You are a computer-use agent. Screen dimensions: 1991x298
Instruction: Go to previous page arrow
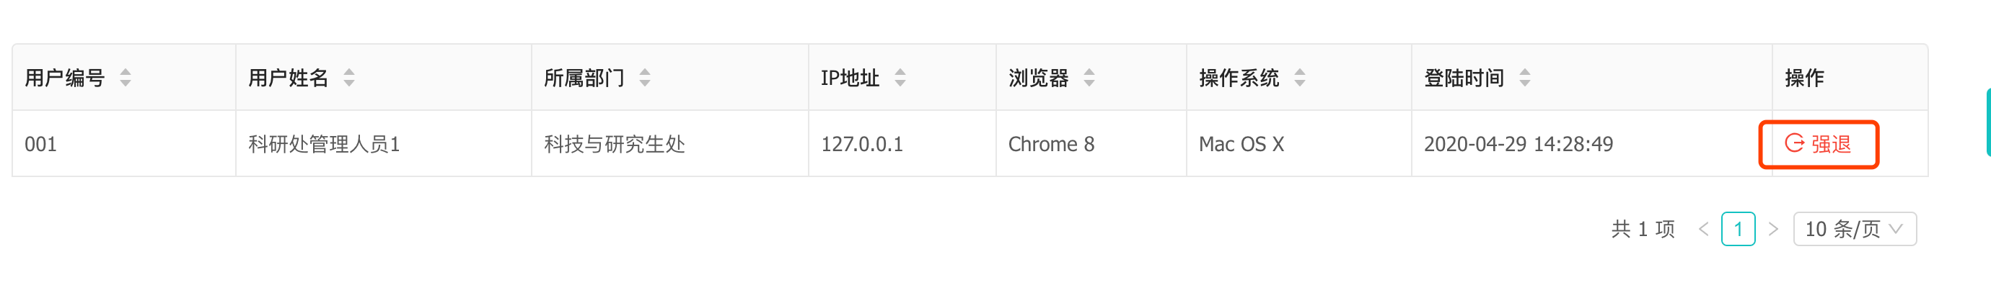pyautogui.click(x=1703, y=230)
